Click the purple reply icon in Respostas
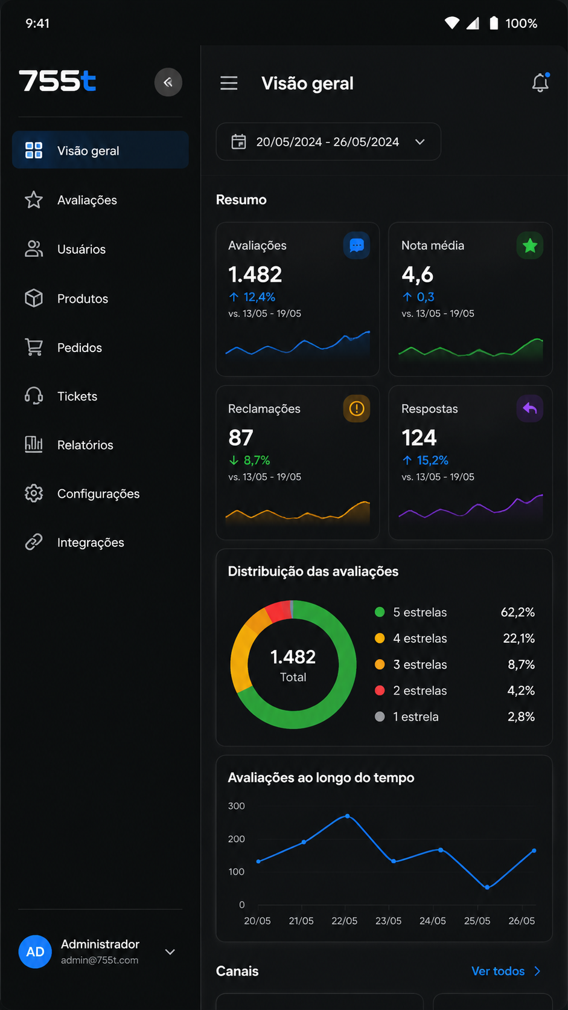 click(530, 409)
